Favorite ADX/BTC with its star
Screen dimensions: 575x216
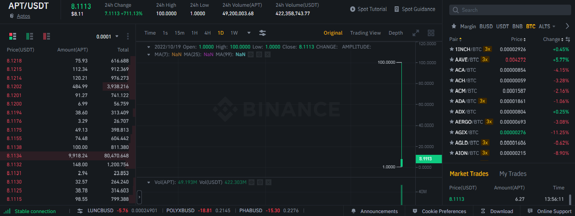451,112
